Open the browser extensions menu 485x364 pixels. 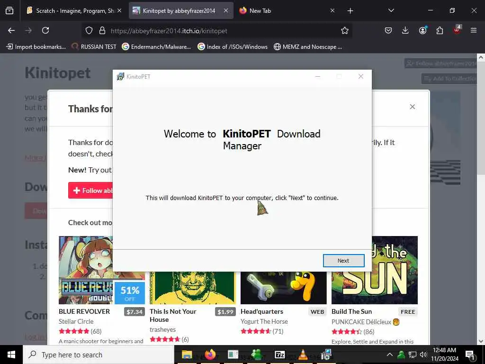point(440,30)
